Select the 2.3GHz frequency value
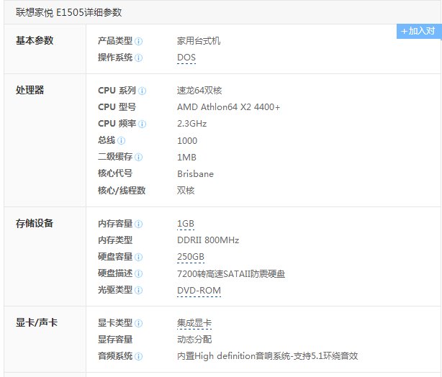Screen dimensions: 442x377 click(x=192, y=124)
